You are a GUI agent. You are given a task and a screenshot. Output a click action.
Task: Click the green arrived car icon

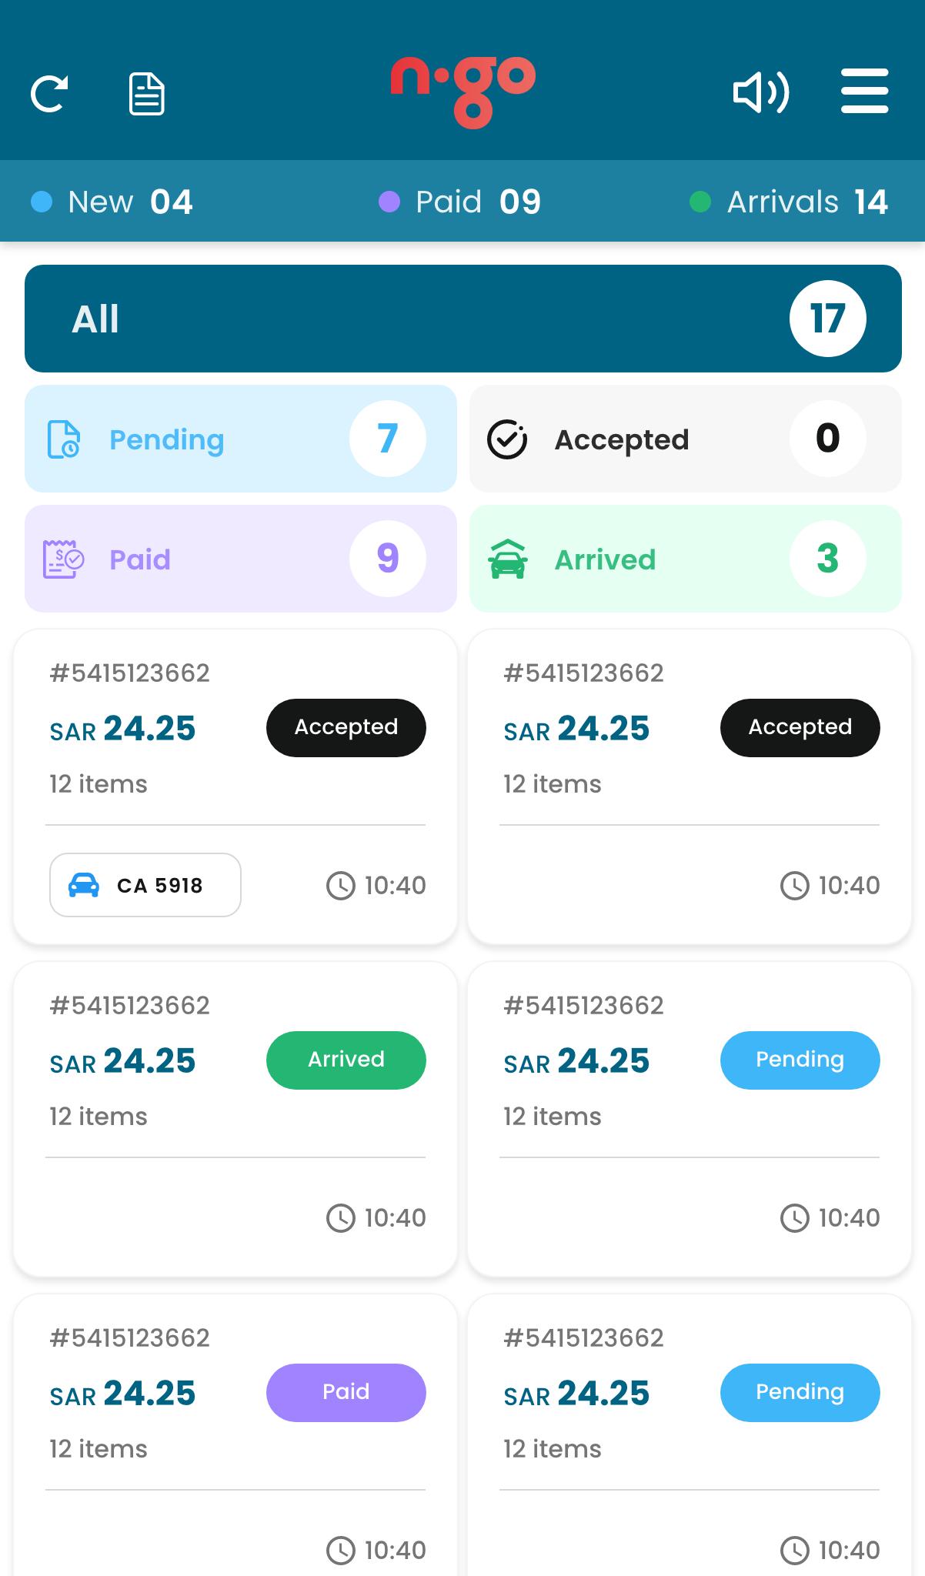(x=508, y=559)
